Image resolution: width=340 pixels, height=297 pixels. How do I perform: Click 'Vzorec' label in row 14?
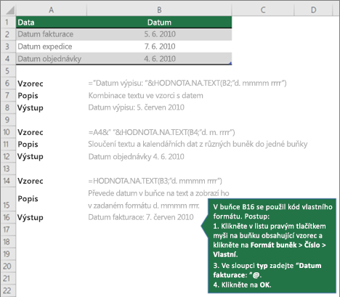pos(31,181)
